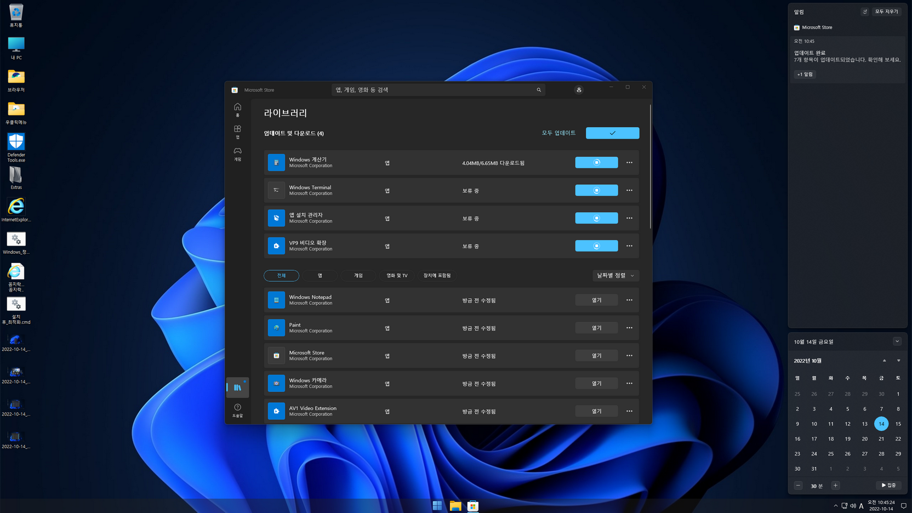
Task: Collapse the calendar panel with chevron
Action: (897, 341)
